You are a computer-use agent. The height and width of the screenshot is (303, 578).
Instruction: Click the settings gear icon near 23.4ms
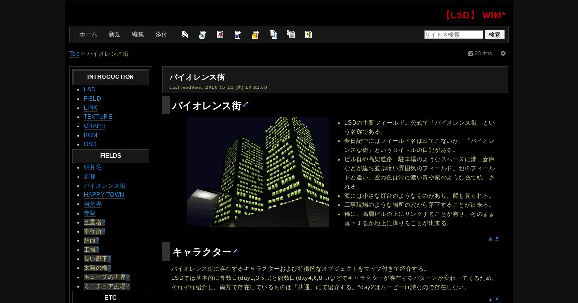(503, 53)
